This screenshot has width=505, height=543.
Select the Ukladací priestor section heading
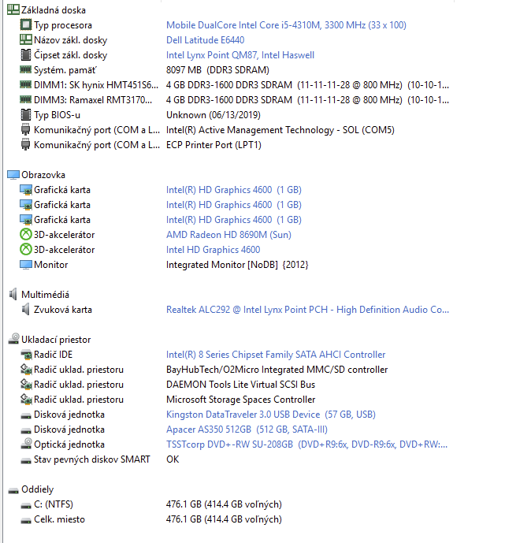[56, 340]
